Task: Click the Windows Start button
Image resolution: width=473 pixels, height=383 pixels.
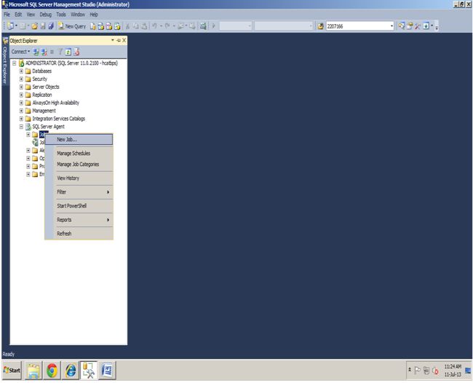Action: point(12,371)
